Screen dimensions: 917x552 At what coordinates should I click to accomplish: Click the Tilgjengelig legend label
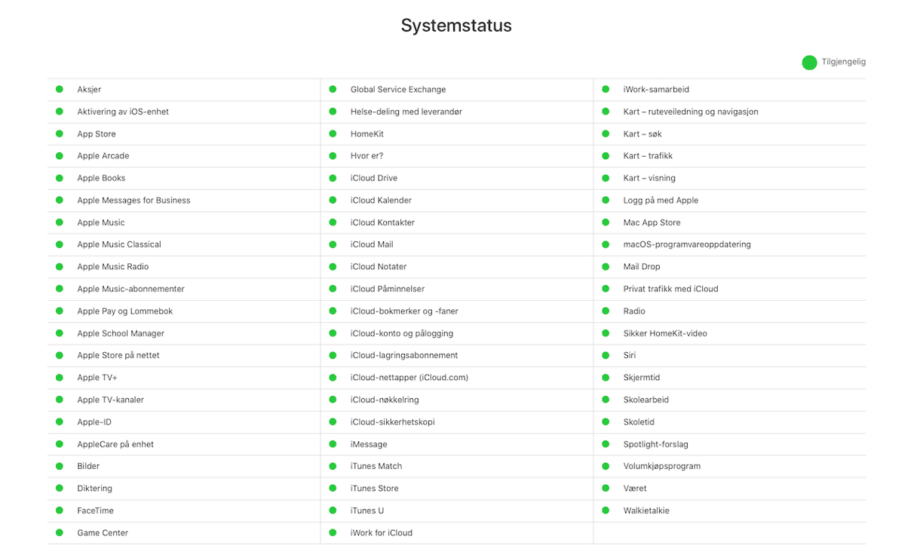pyautogui.click(x=844, y=63)
